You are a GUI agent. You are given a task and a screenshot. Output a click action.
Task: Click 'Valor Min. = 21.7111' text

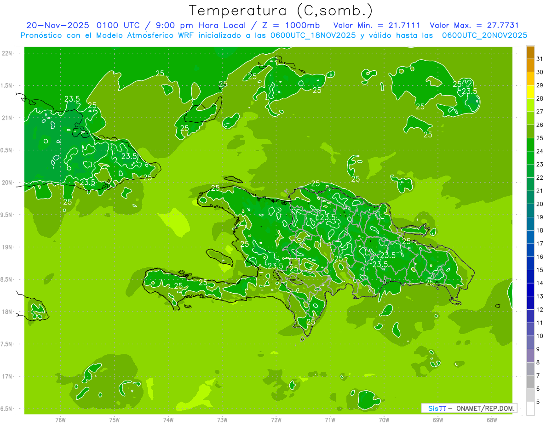pyautogui.click(x=377, y=25)
